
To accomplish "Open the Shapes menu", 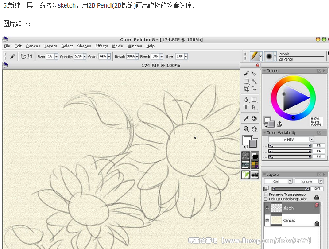I will pyautogui.click(x=84, y=46).
